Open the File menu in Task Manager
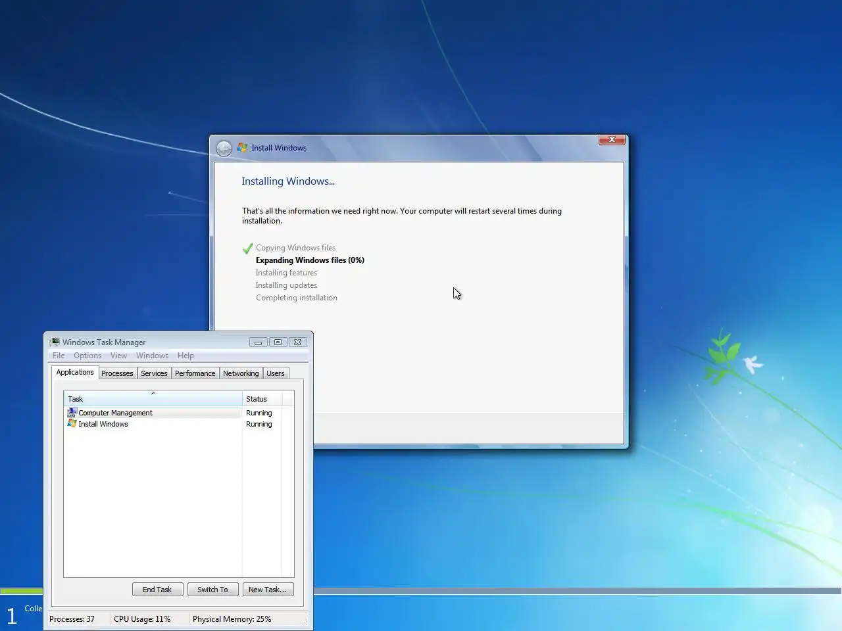 pyautogui.click(x=59, y=356)
